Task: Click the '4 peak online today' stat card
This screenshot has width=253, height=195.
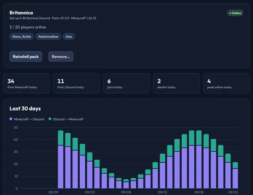Action: click(226, 83)
